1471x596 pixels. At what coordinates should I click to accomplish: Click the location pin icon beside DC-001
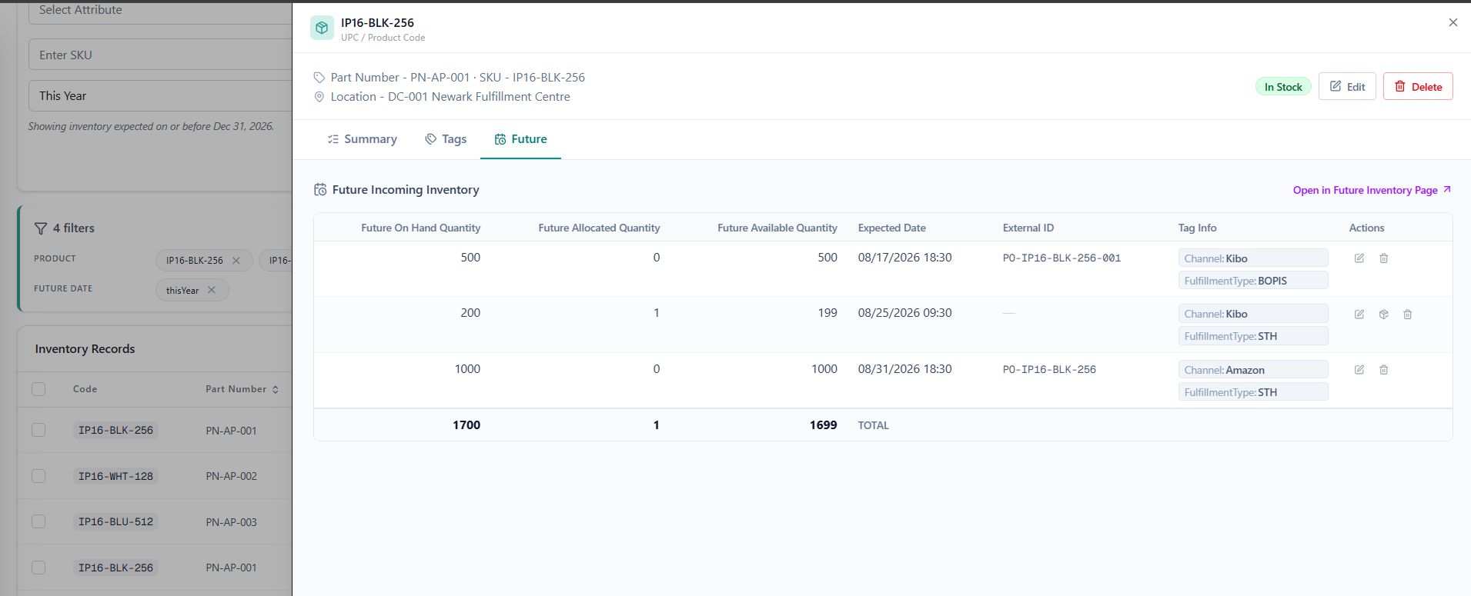click(x=319, y=97)
